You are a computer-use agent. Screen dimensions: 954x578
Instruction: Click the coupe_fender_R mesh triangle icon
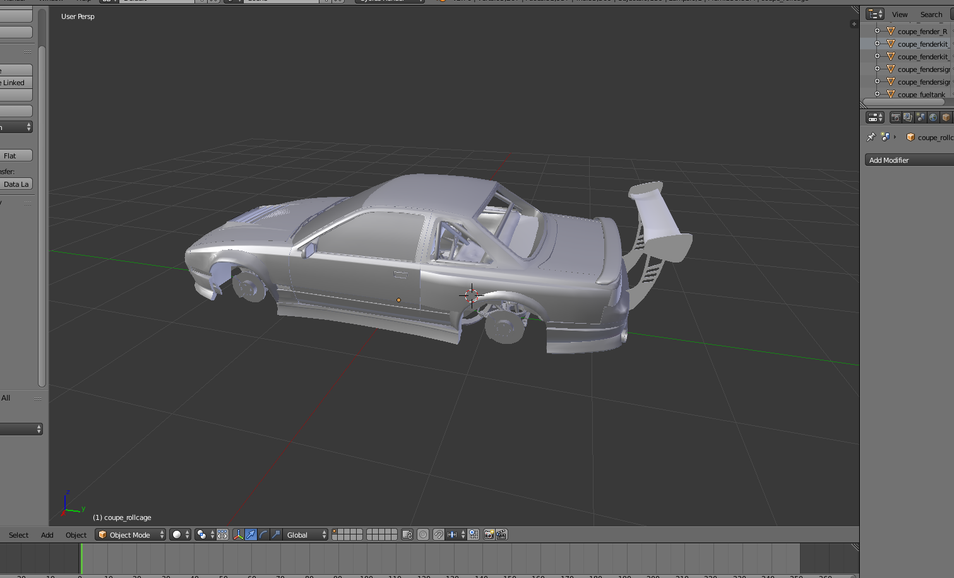click(x=891, y=31)
